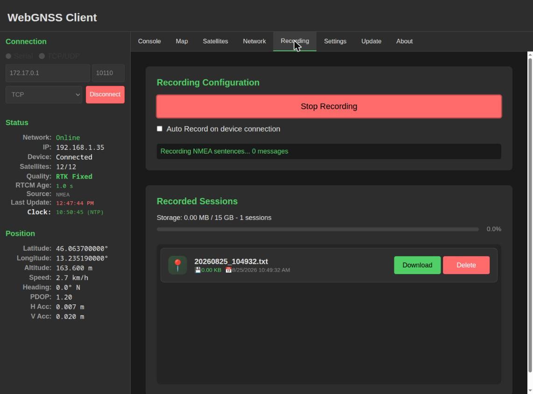Click the map pin icon of session 20260825_104932.txt
533x394 pixels.
(x=177, y=265)
